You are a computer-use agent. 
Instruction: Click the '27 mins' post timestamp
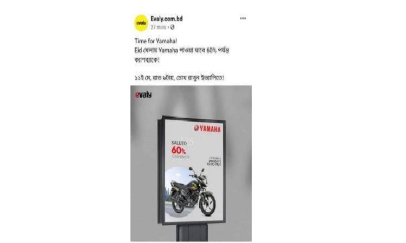pos(158,27)
